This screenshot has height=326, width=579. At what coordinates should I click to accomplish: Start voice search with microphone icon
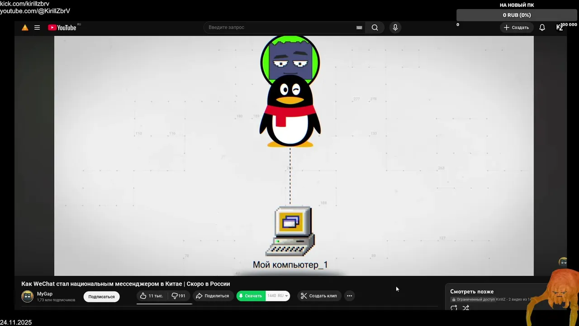(x=395, y=28)
